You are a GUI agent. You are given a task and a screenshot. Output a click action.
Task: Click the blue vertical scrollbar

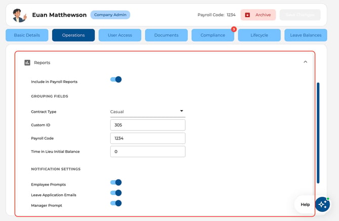point(318,133)
